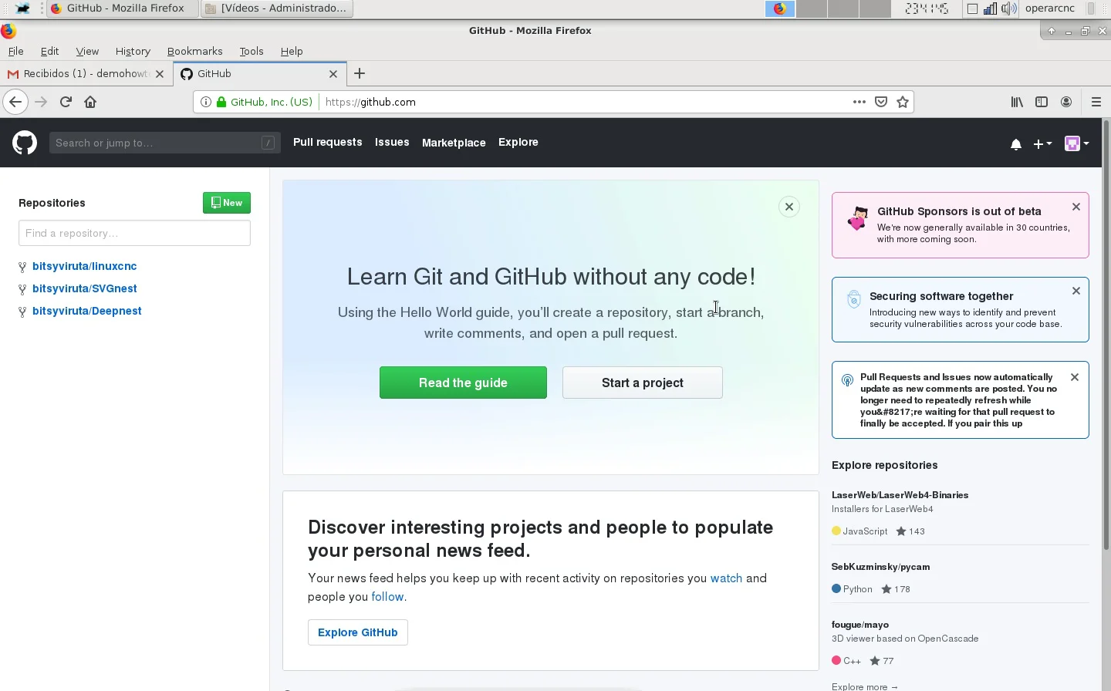Switch to Vídeos Administrador taskbar window
Image resolution: width=1111 pixels, height=691 pixels.
point(277,8)
